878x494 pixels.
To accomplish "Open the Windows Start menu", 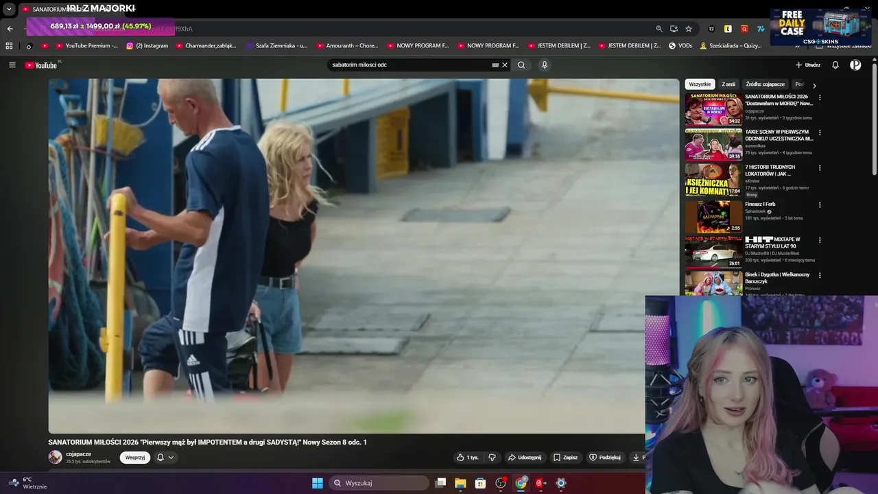I will (318, 483).
